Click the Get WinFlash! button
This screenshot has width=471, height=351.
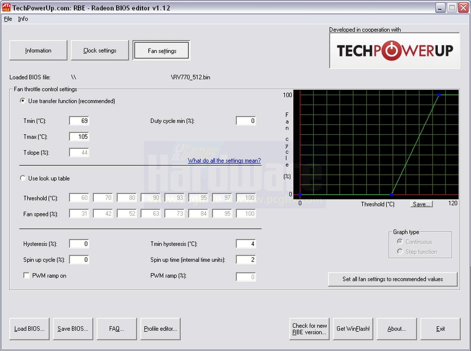point(353,329)
